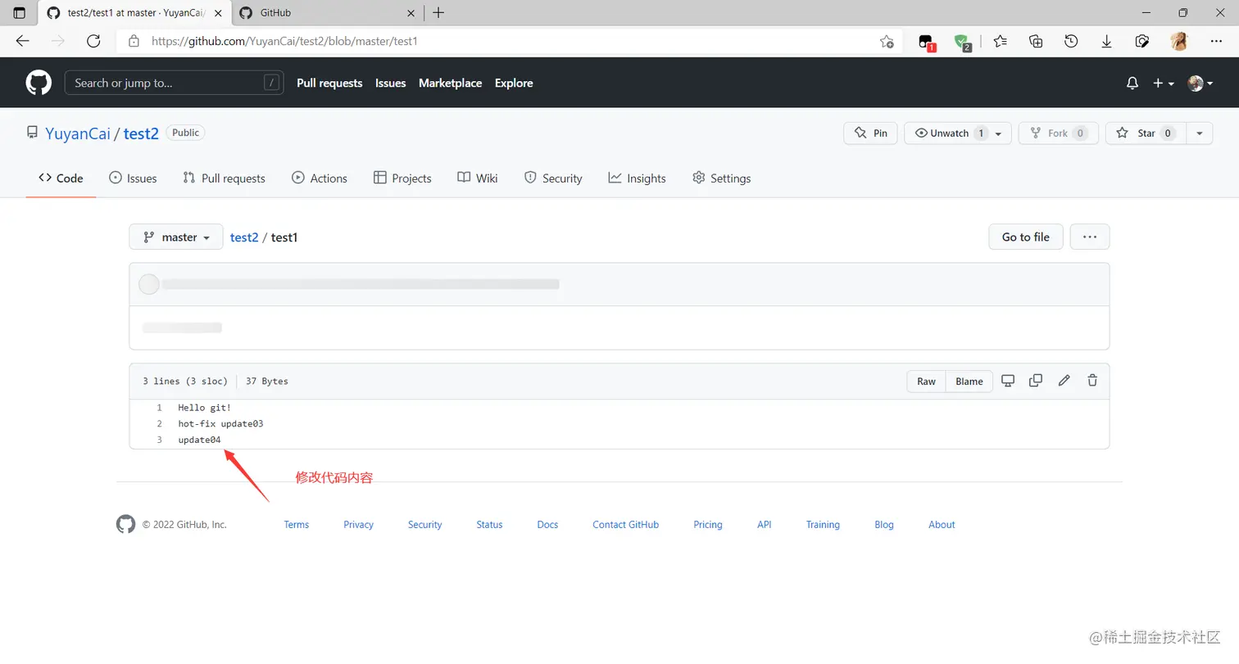Click the footer GitHub logo
Screen dimensions: 1239x664
click(x=125, y=524)
